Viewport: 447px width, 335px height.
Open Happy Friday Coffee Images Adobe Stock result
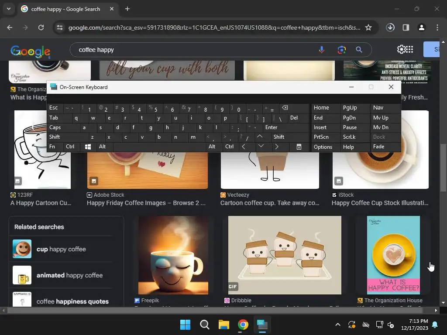point(146,203)
